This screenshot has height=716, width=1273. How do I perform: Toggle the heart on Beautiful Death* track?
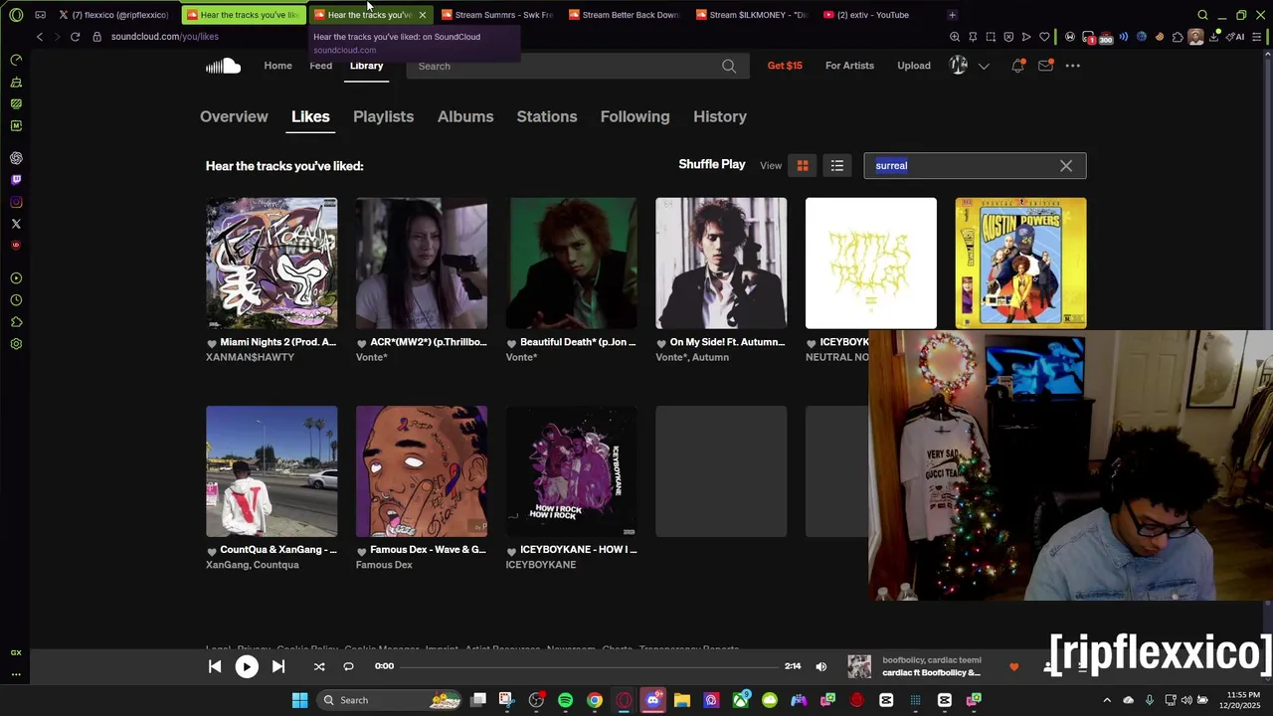pyautogui.click(x=511, y=343)
